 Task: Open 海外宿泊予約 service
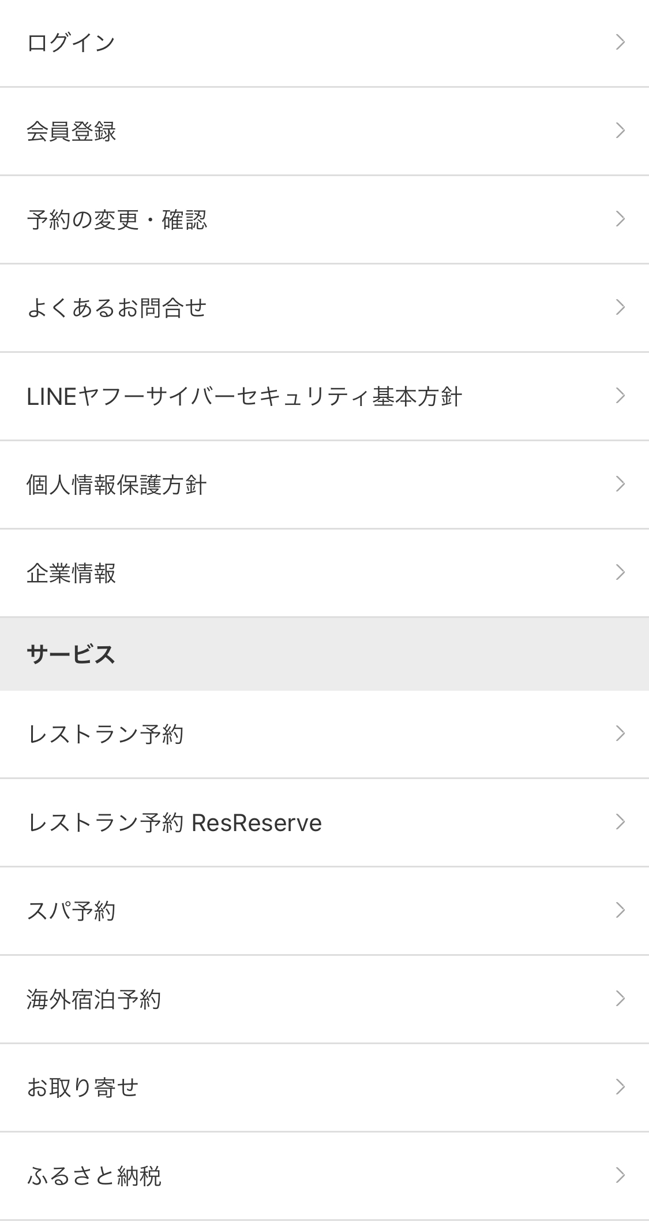pyautogui.click(x=94, y=999)
